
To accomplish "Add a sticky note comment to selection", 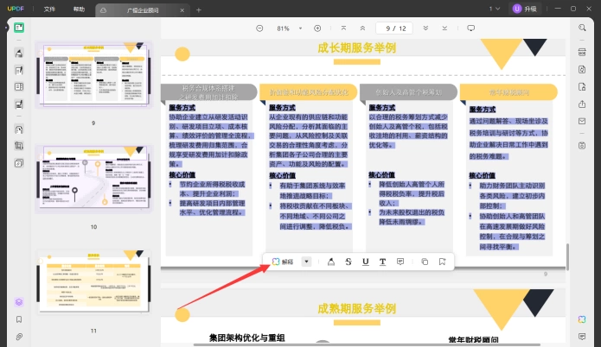I will [x=400, y=262].
